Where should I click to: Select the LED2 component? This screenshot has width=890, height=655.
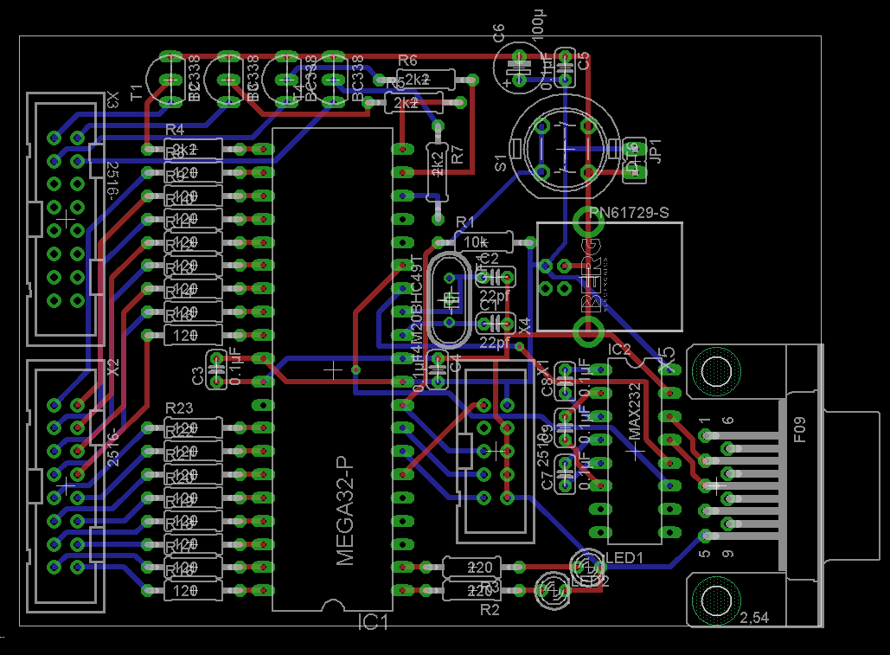click(553, 591)
